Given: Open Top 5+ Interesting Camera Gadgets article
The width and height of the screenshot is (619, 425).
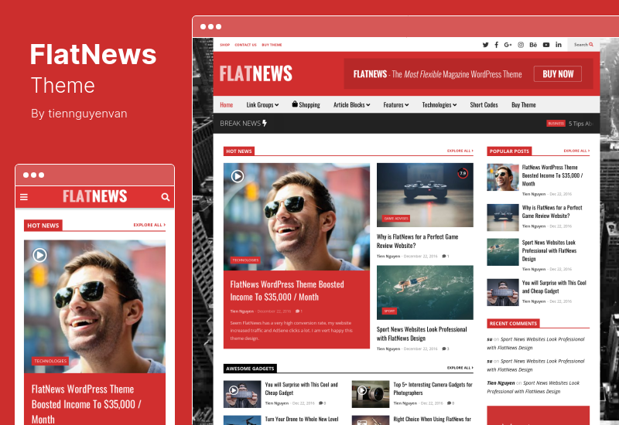Looking at the screenshot, I should (433, 389).
